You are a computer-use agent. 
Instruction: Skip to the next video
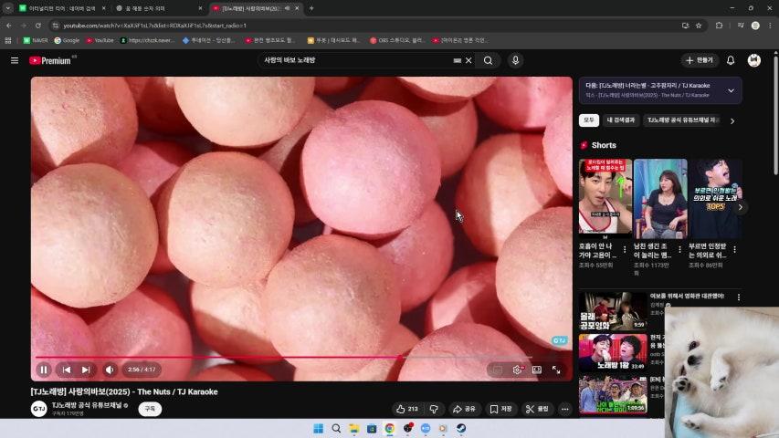coord(86,370)
